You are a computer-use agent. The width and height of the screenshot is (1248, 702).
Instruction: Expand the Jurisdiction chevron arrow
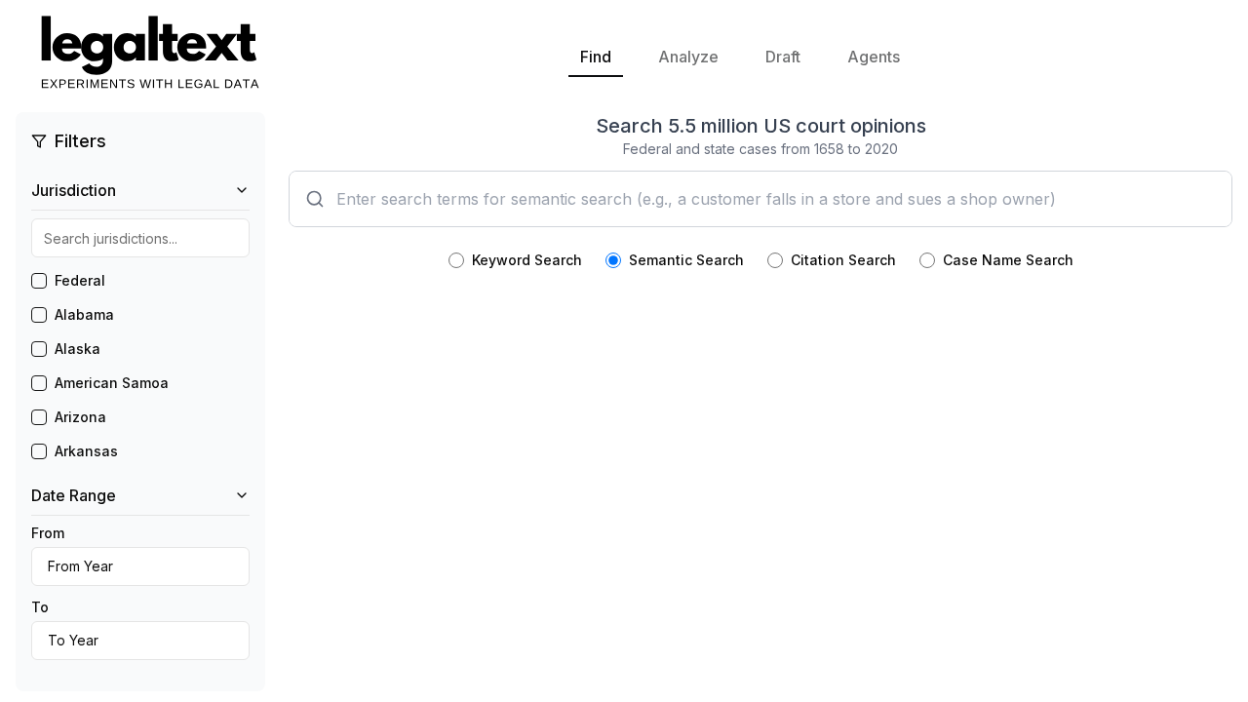[240, 189]
